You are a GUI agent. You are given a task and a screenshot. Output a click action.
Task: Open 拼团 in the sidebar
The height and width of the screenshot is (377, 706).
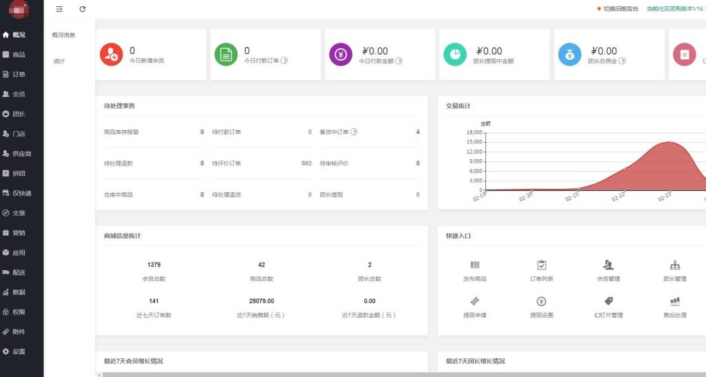(19, 173)
